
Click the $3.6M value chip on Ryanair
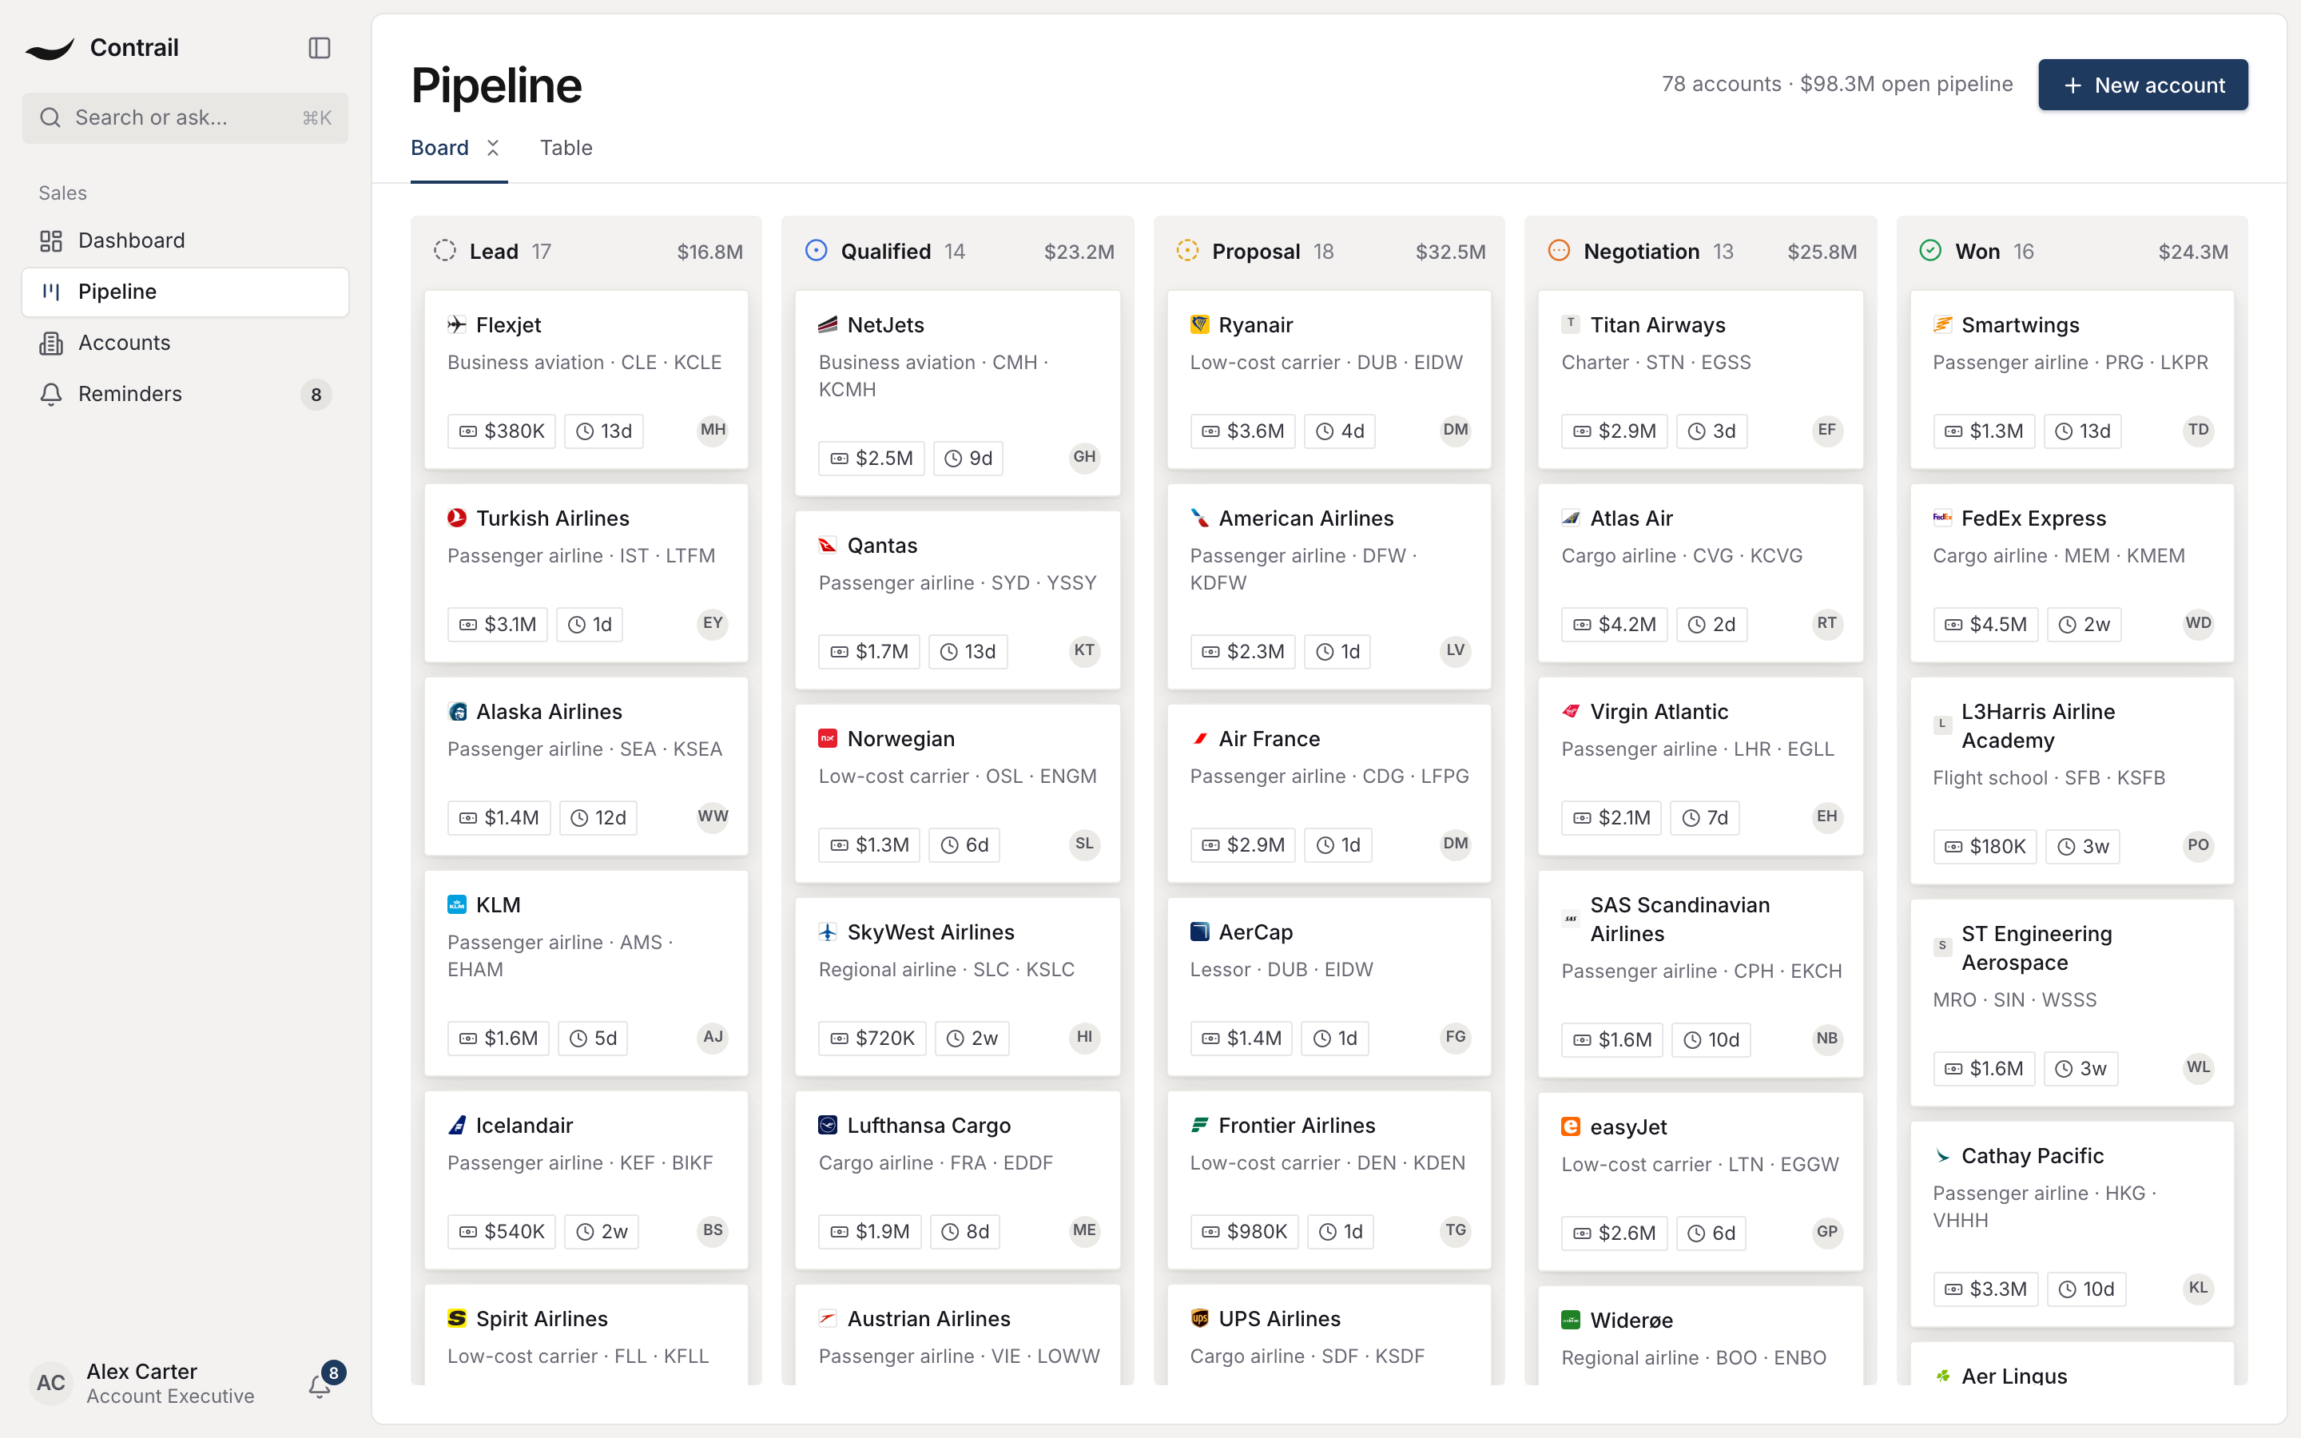click(1242, 431)
